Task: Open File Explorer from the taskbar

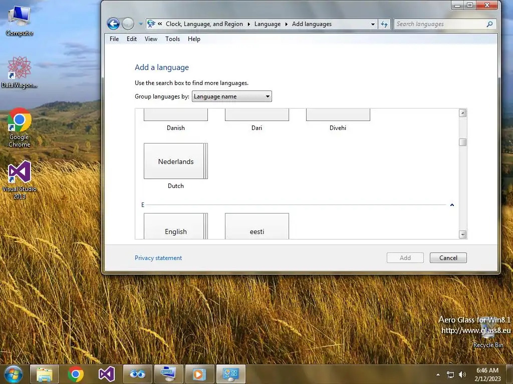Action: (45, 374)
